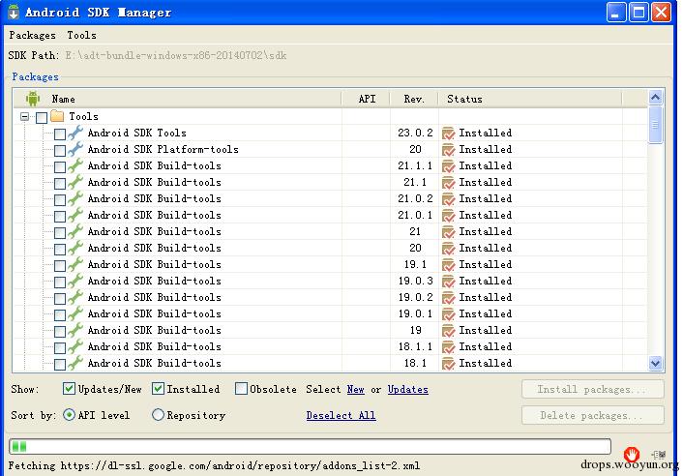Click the Install packages button

[593, 389]
